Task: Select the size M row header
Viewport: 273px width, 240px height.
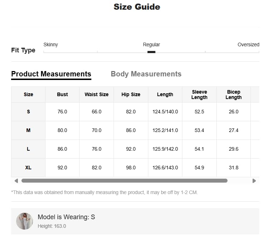Action: 28,130
